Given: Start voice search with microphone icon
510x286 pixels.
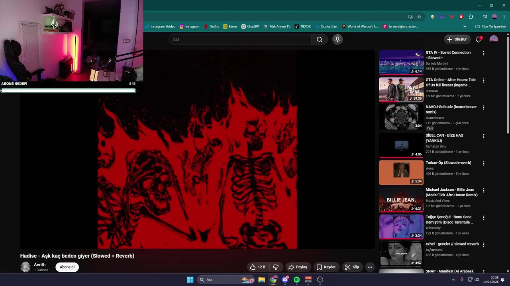Looking at the screenshot, I should 337,39.
